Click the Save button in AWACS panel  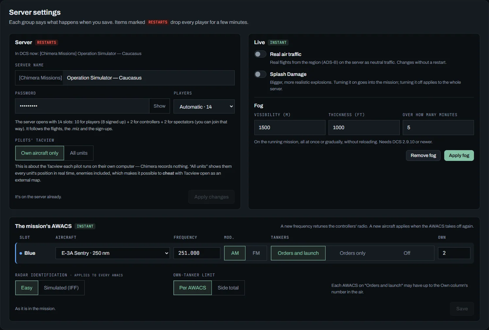pos(462,309)
